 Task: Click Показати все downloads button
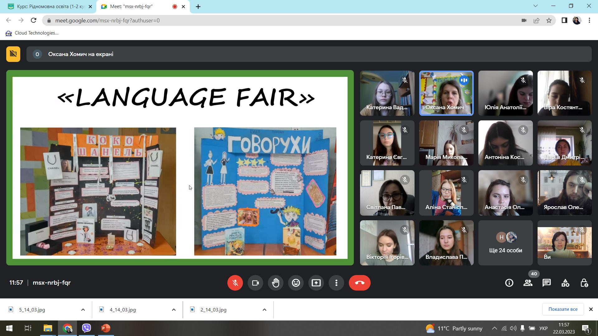pos(562,309)
